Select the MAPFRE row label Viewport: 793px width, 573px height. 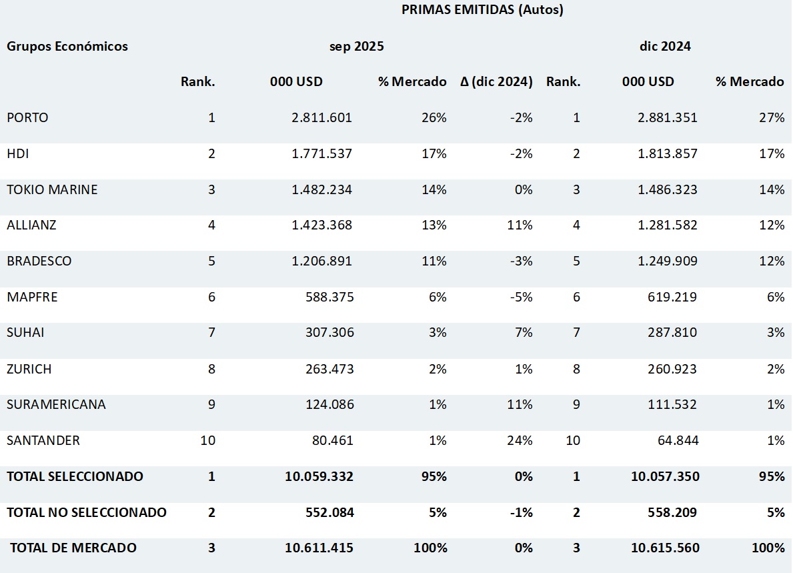(x=32, y=297)
